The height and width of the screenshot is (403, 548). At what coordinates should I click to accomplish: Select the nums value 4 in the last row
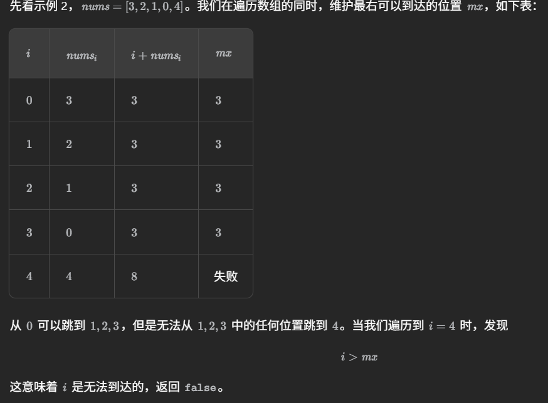(69, 276)
